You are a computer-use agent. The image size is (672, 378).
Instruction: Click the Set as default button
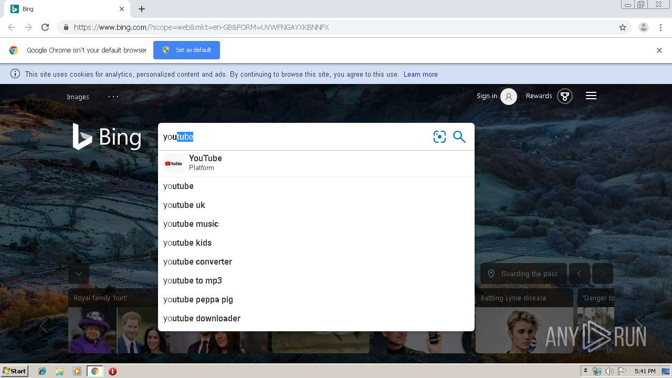pos(186,50)
